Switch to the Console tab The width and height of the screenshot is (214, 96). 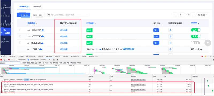21,56
